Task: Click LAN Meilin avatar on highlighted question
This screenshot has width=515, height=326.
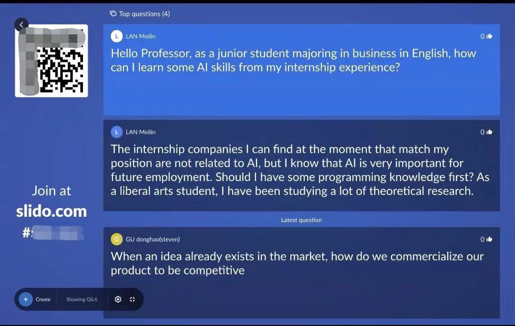Action: (x=116, y=36)
